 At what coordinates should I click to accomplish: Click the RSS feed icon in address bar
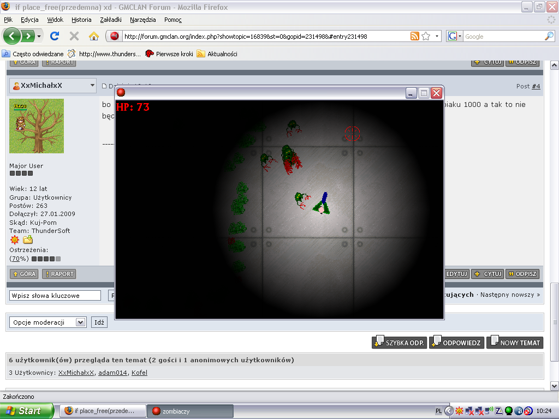coord(415,36)
